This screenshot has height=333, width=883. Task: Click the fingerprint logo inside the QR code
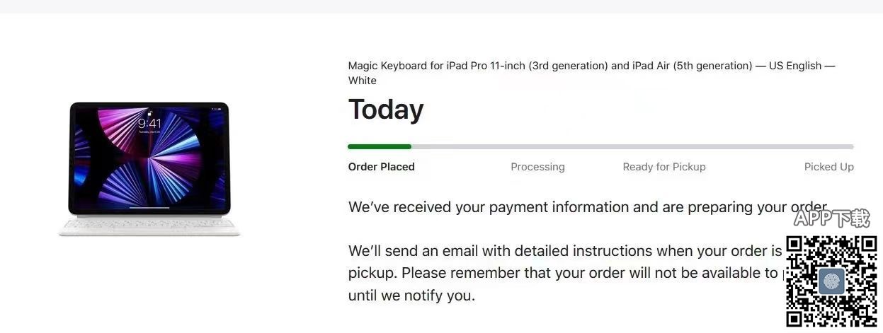[x=831, y=281]
